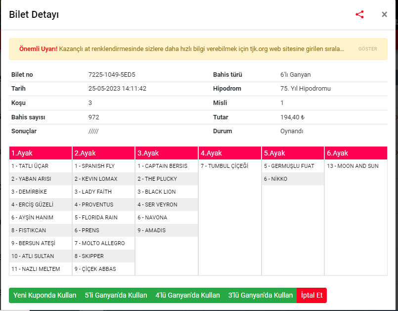Use ticket in 3'lü Ganyan

pyautogui.click(x=261, y=295)
